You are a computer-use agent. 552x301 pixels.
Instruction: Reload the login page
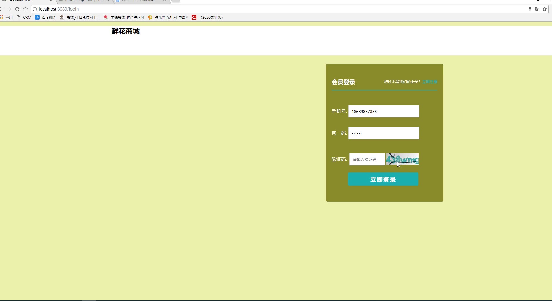[17, 9]
